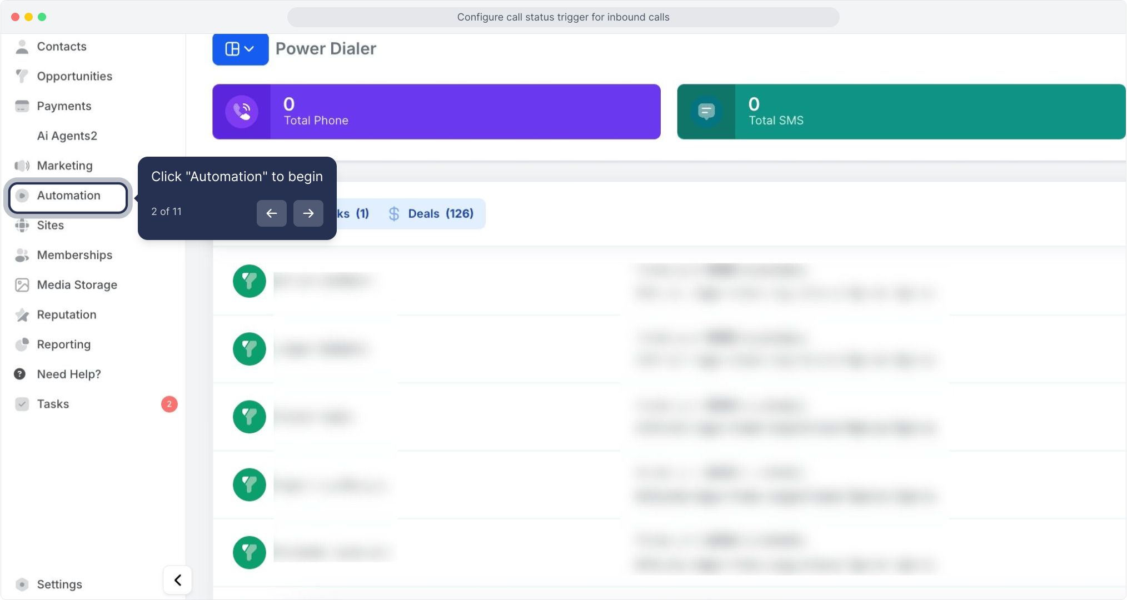The image size is (1127, 600).
Task: Click the Media Storage image icon
Action: pyautogui.click(x=22, y=285)
